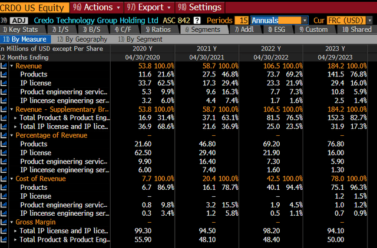Expand Total IP license under revenue breakdown
Image resolution: width=377 pixels, height=248 pixels.
coord(15,126)
